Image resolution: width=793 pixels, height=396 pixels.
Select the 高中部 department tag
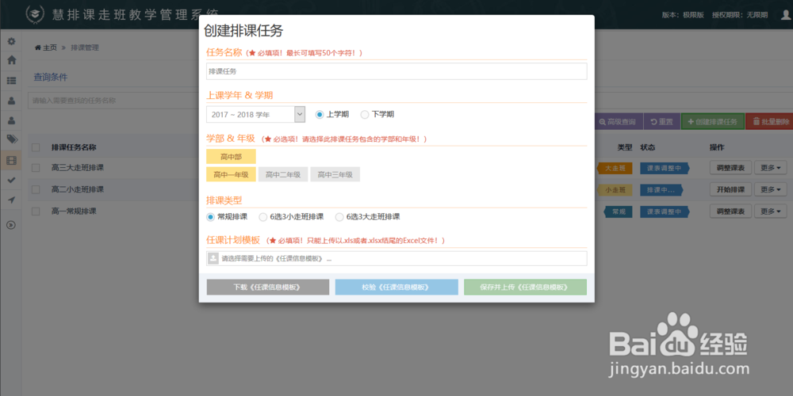231,157
